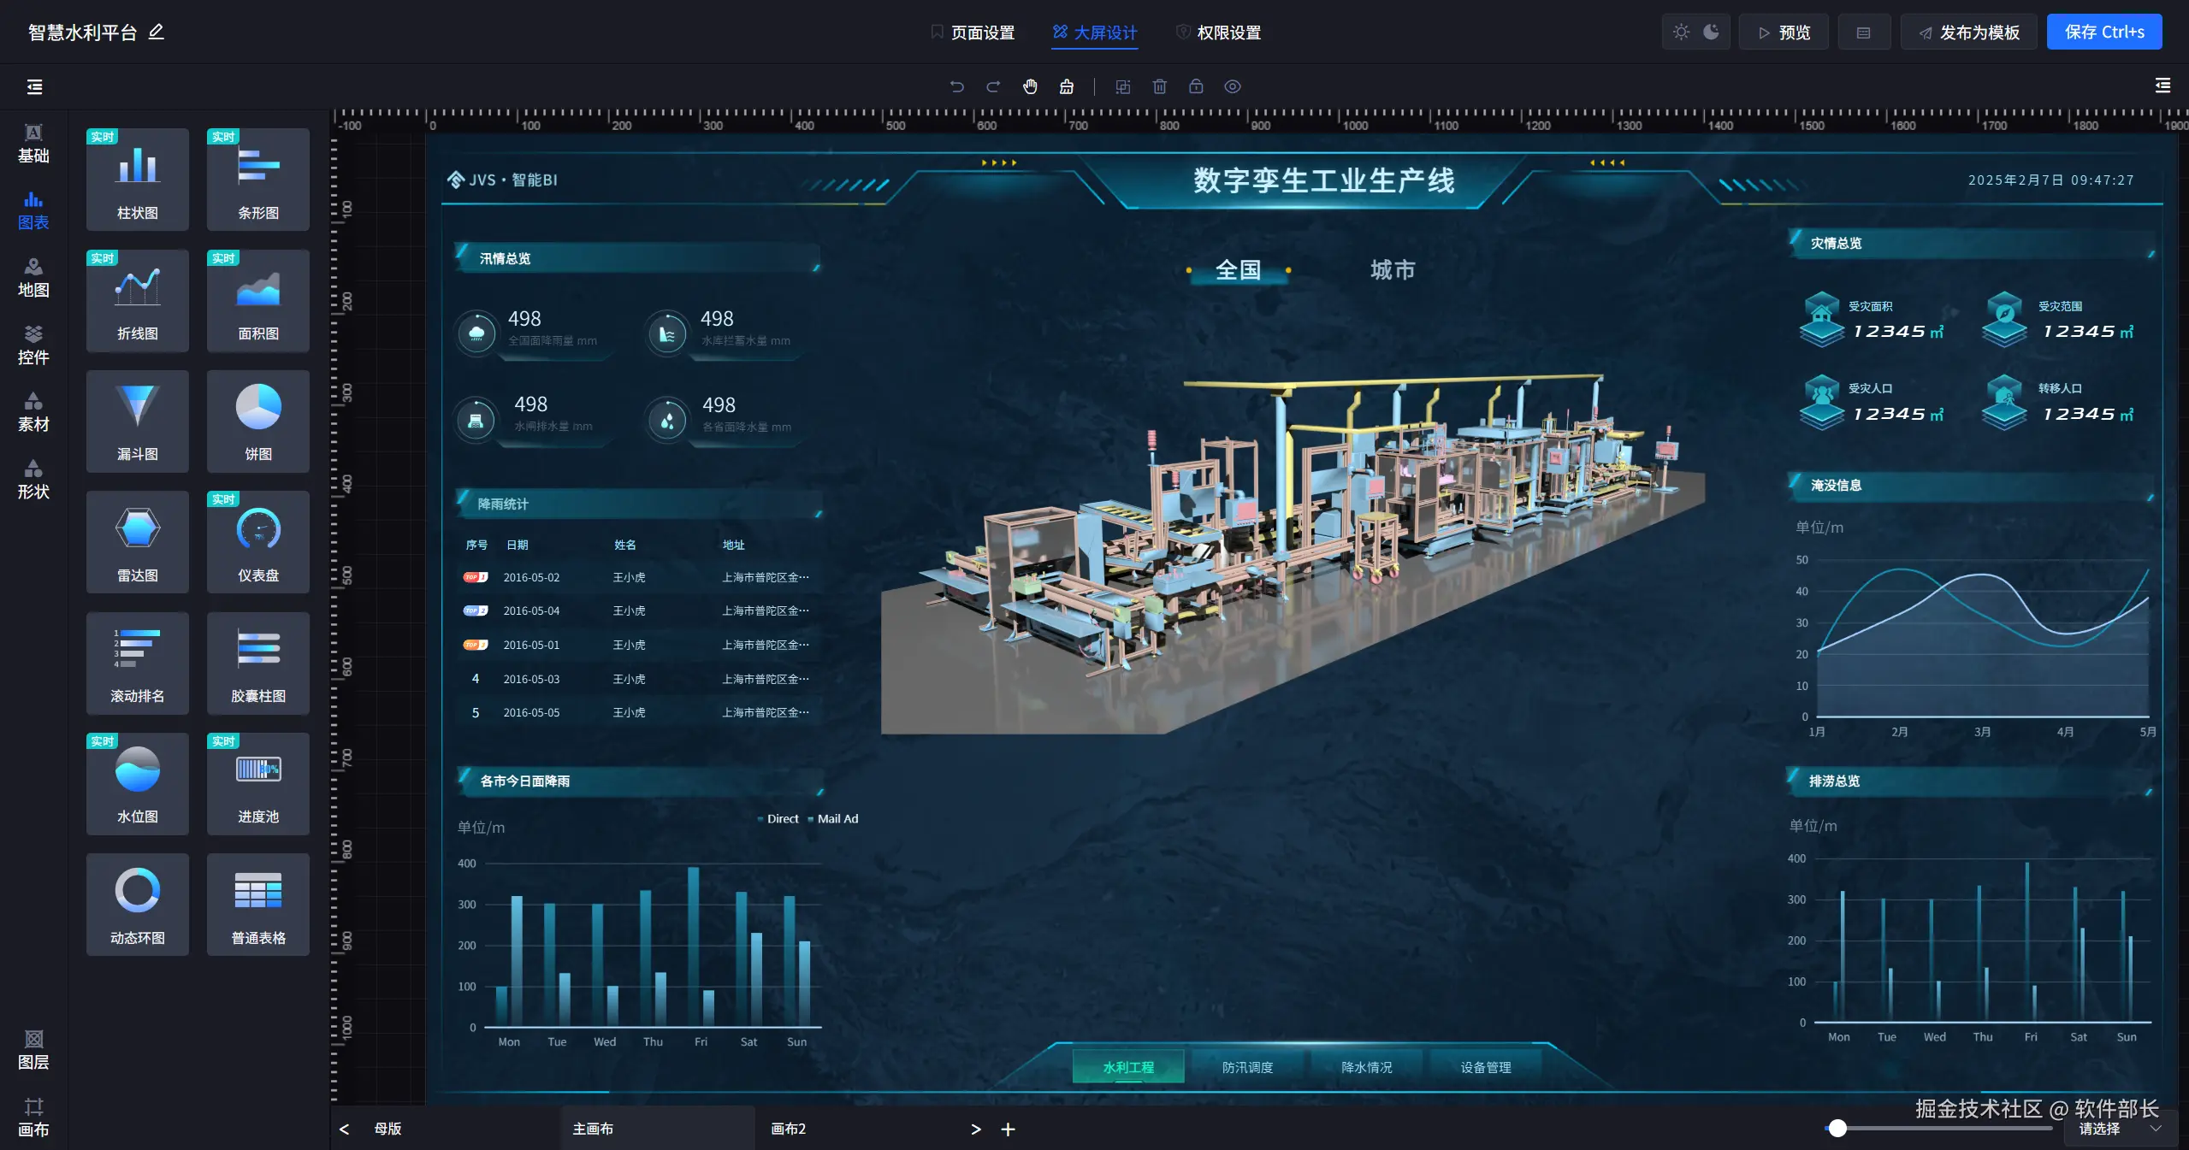Add the 仪表盘 gauge chart component
Viewport: 2189px width, 1150px height.
click(257, 540)
